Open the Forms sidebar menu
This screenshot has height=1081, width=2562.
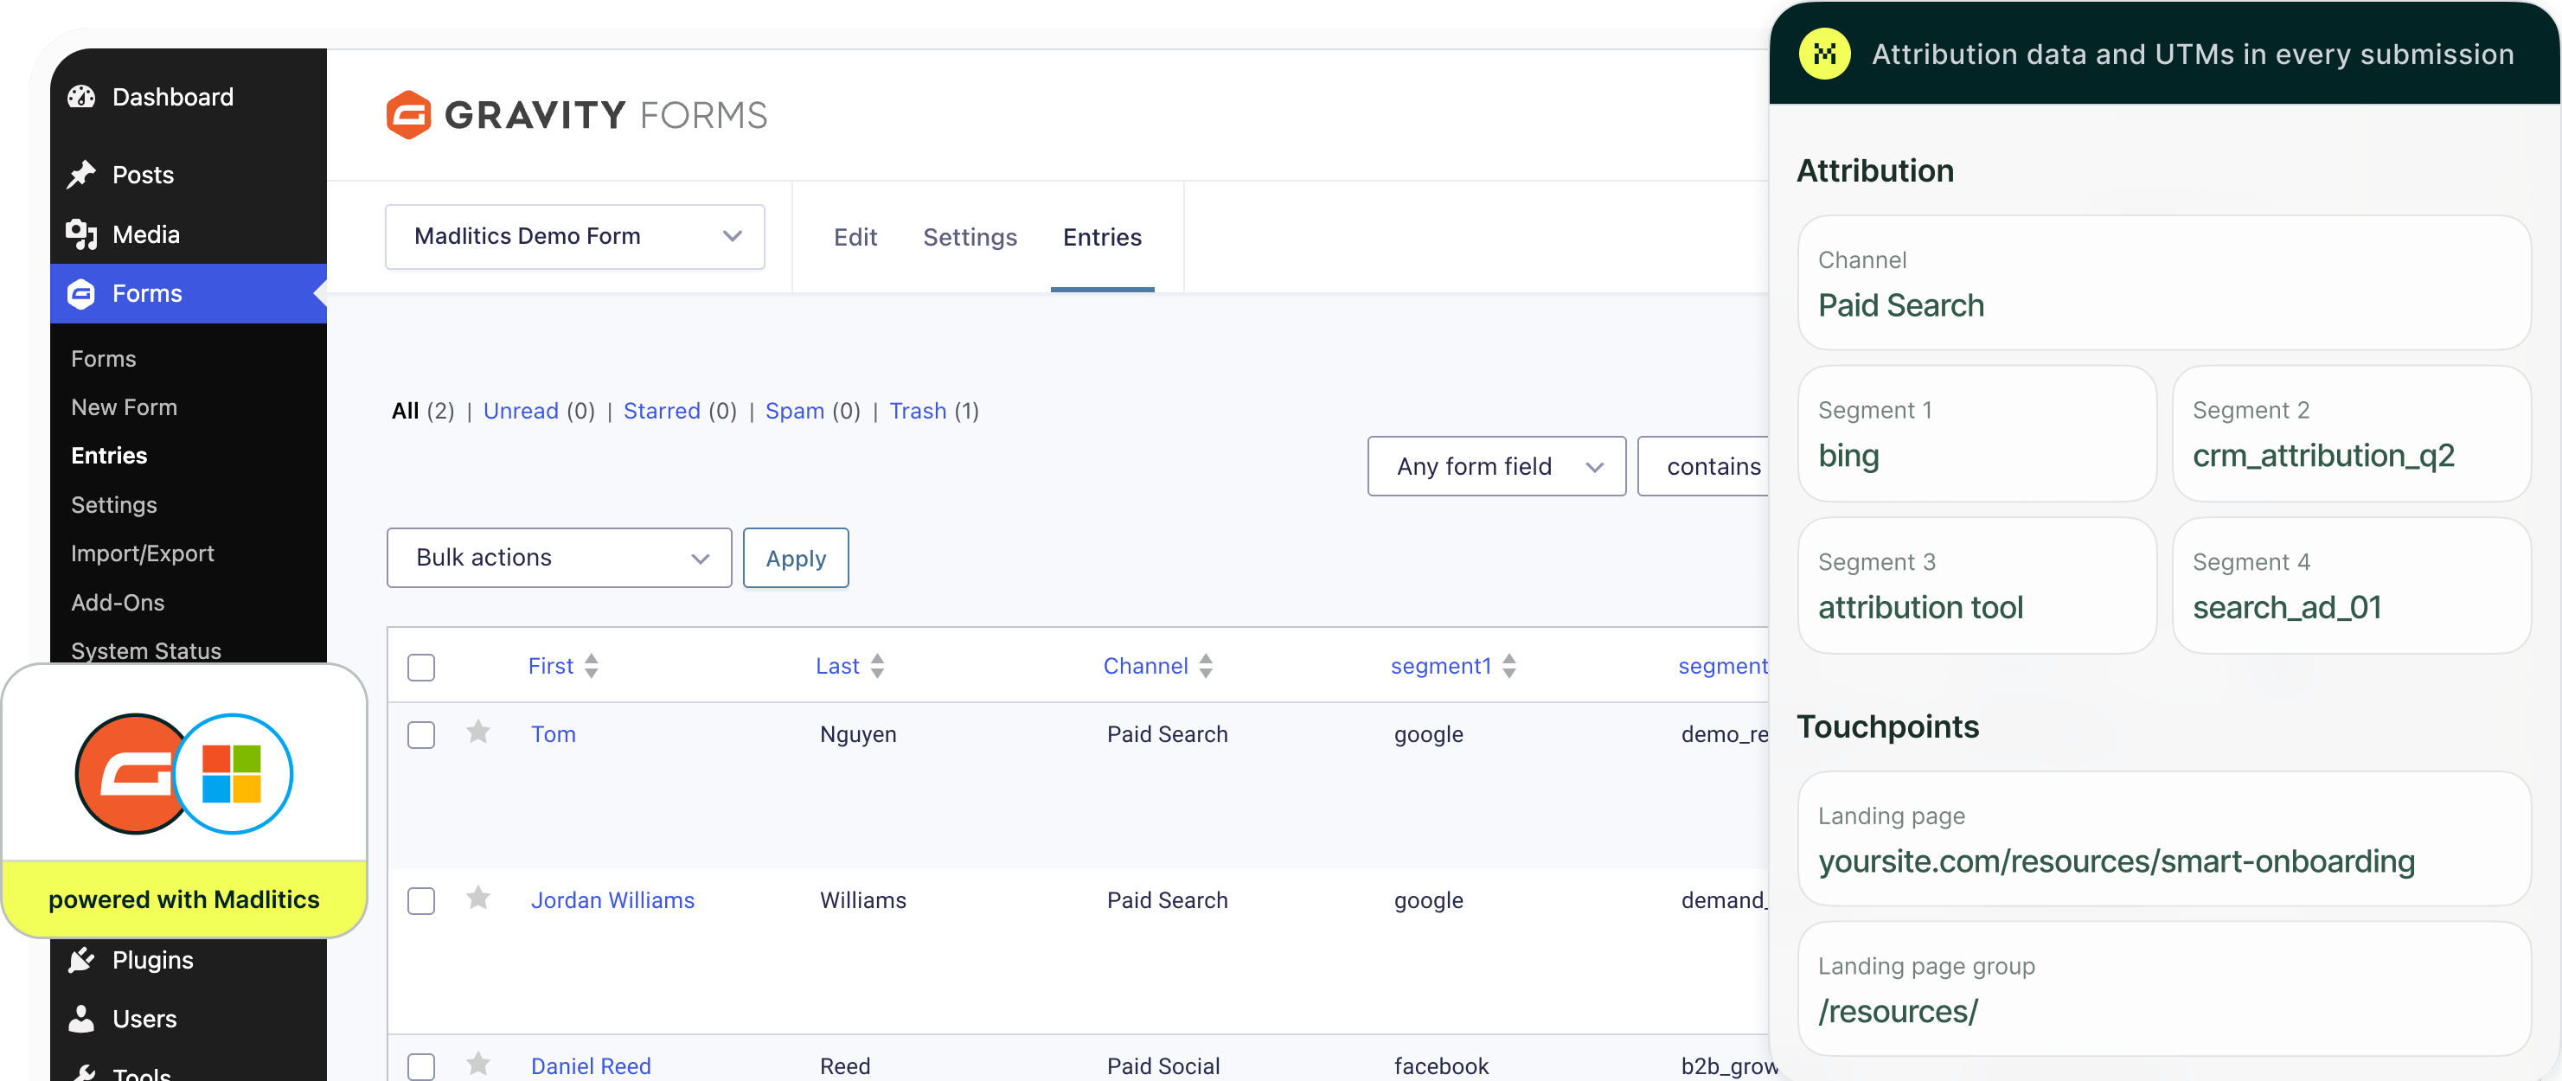[188, 293]
